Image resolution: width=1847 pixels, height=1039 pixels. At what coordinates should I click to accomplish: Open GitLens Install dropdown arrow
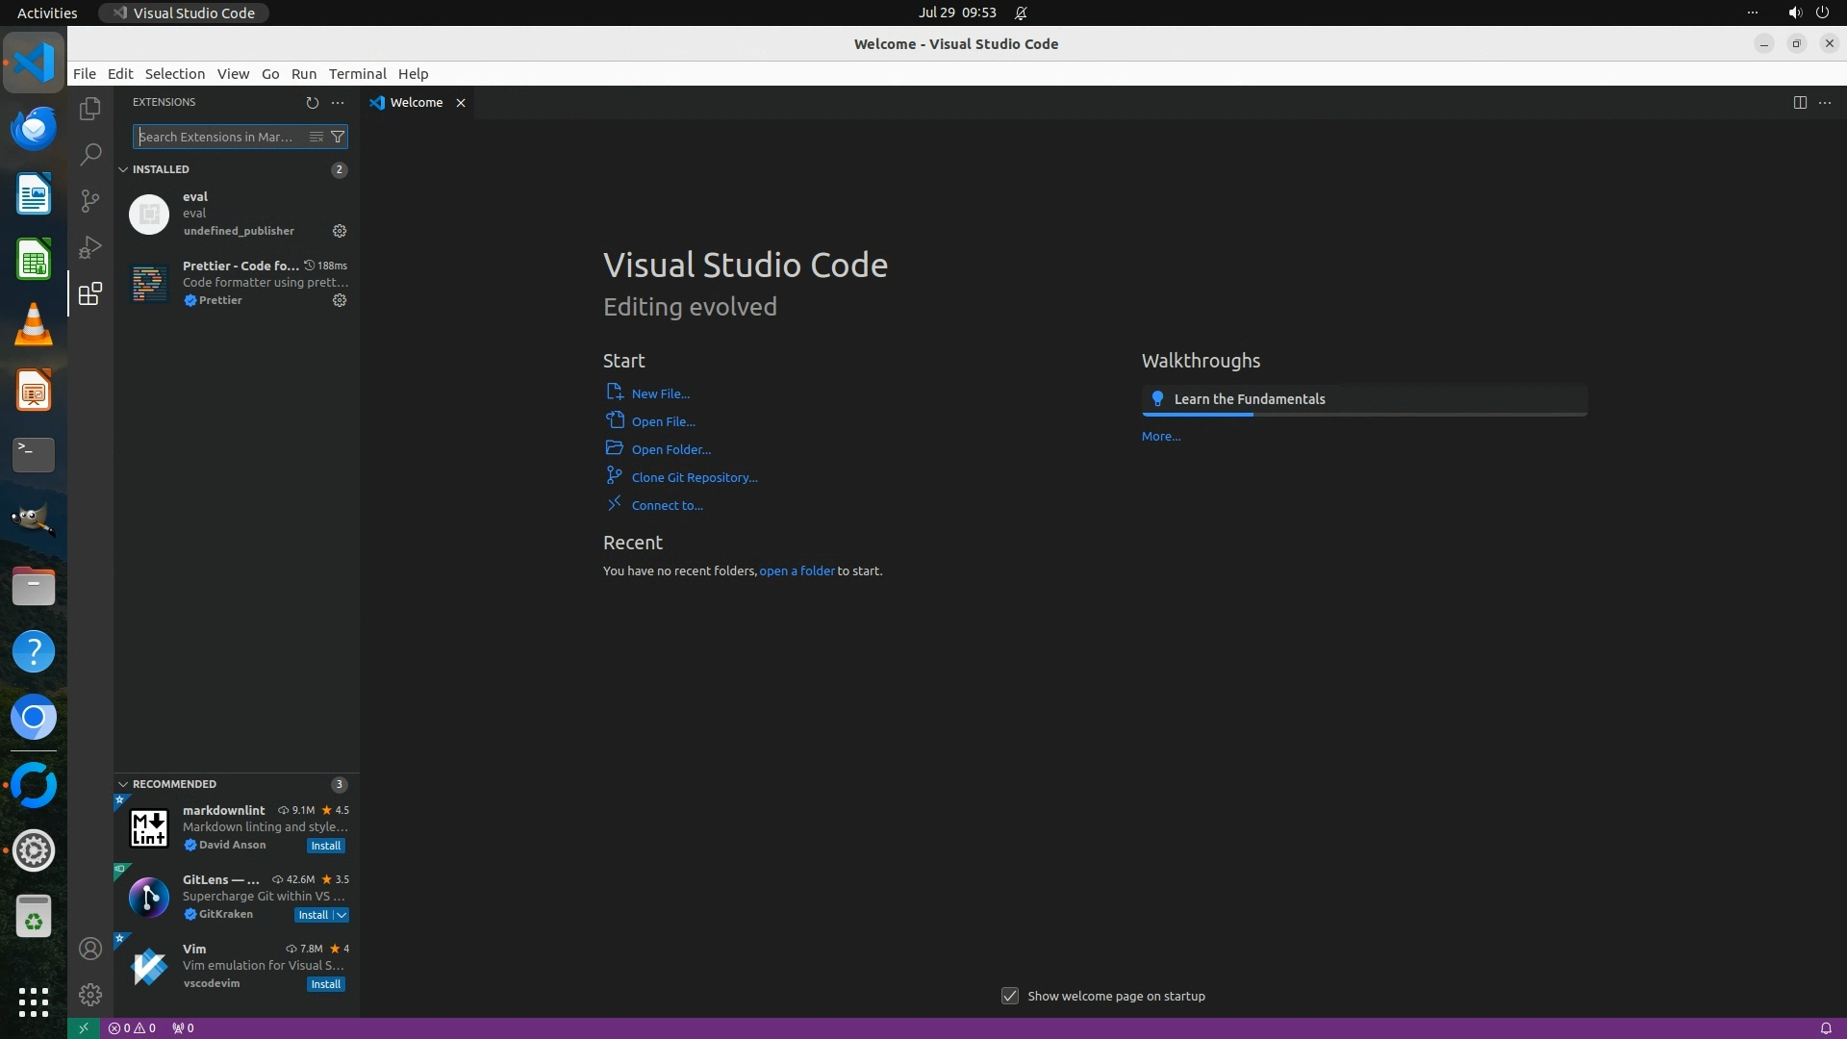tap(342, 915)
